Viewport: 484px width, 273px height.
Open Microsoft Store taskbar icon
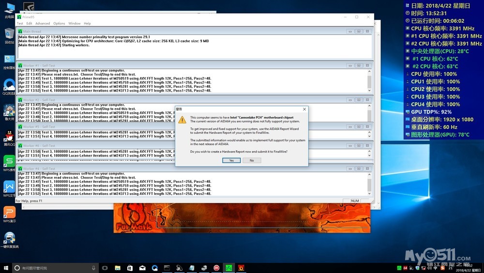click(x=130, y=268)
